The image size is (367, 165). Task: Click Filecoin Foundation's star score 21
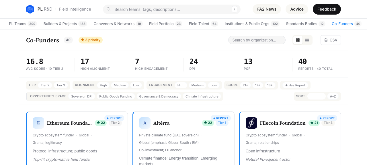pos(314,123)
